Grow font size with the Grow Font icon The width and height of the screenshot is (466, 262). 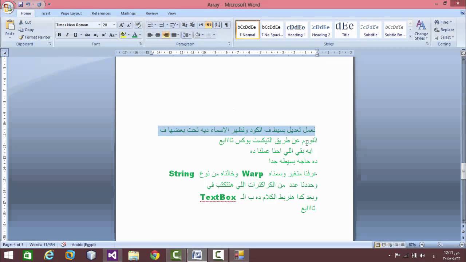(x=122, y=25)
